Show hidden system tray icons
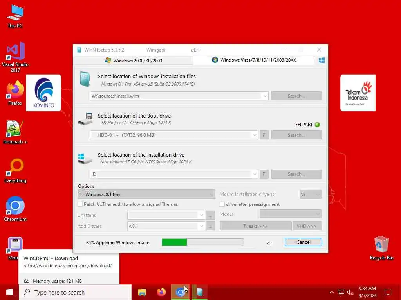 pyautogui.click(x=331, y=292)
